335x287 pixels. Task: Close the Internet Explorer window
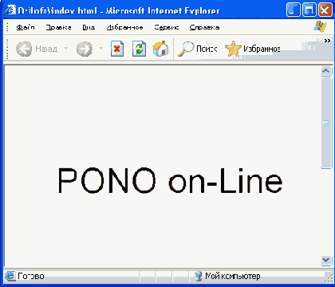click(325, 10)
